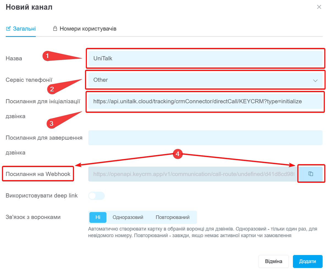The image size is (327, 271).
Task: Switch to the Загальні tab
Action: (x=21, y=29)
